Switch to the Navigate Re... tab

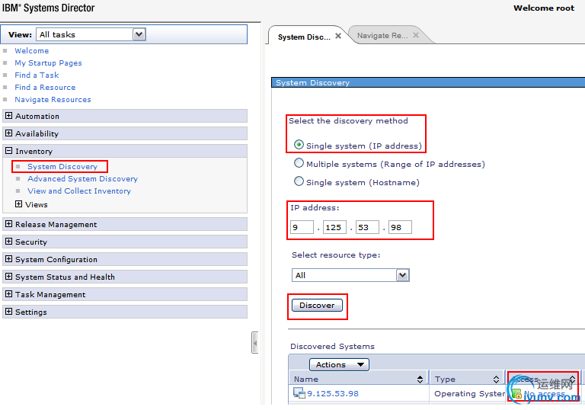(x=382, y=36)
